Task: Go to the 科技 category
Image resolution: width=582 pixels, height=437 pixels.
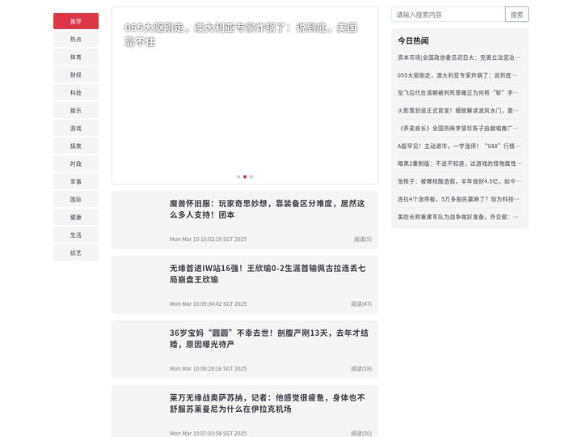Action: (x=76, y=92)
